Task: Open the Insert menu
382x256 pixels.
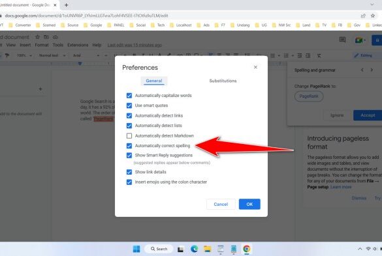Action: 25,45
